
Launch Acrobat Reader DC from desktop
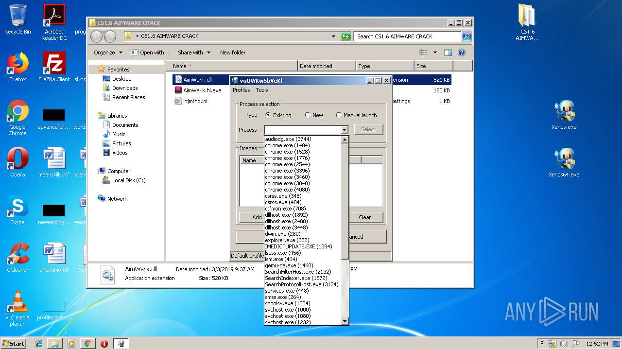click(54, 22)
